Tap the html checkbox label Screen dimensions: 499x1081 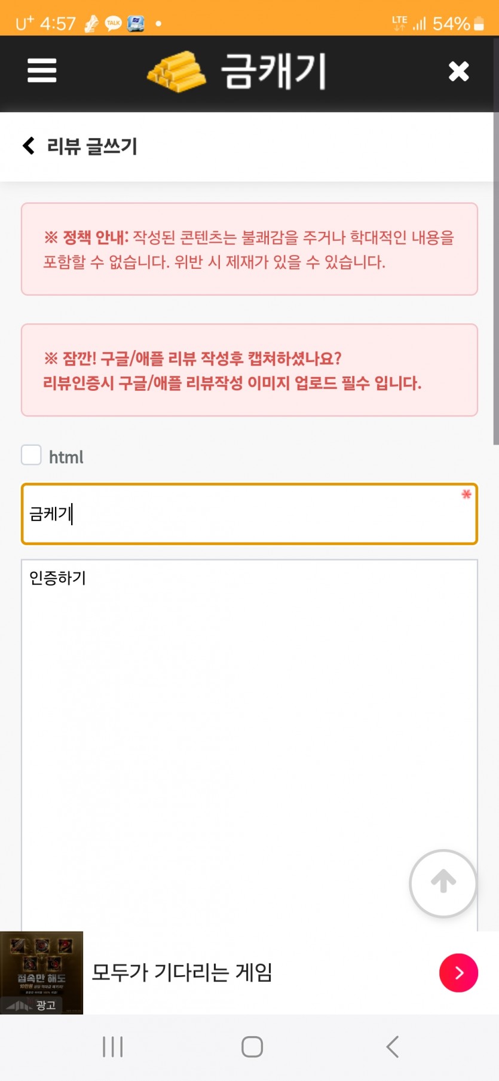(66, 457)
